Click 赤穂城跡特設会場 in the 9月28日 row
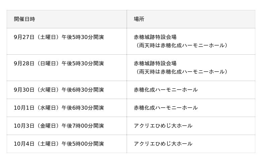The image size is (268, 163). (x=155, y=63)
